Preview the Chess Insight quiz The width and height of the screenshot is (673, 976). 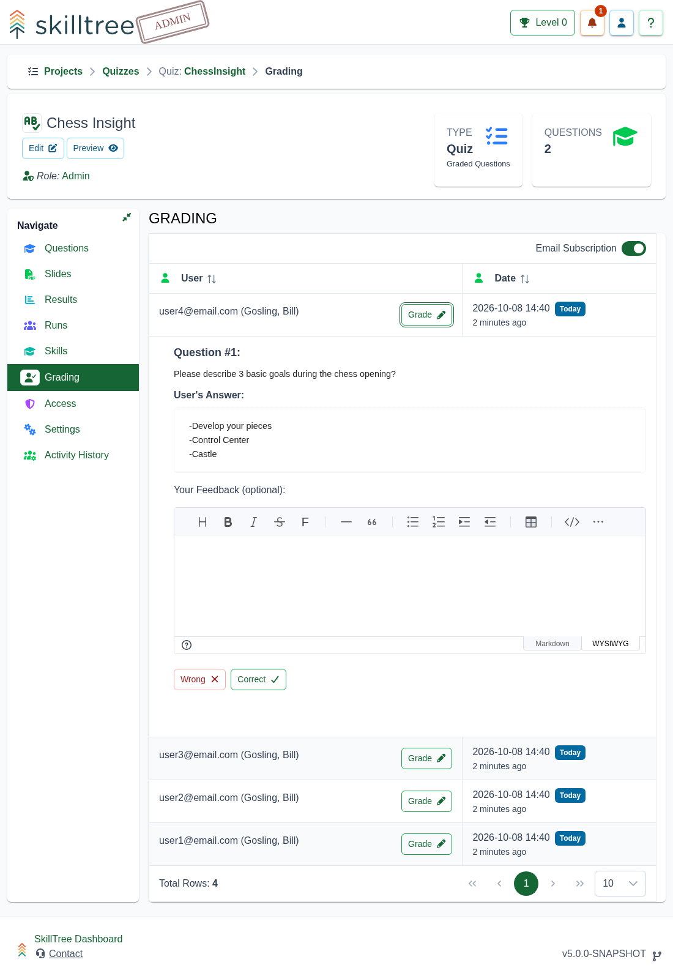point(95,148)
